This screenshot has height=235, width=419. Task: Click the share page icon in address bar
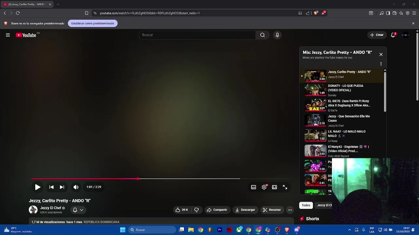(x=308, y=13)
